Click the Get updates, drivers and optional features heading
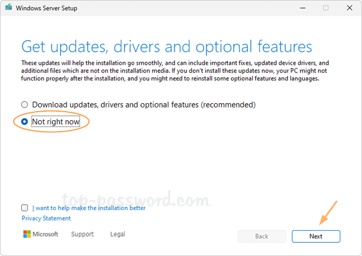The width and height of the screenshot is (362, 256). tap(167, 47)
